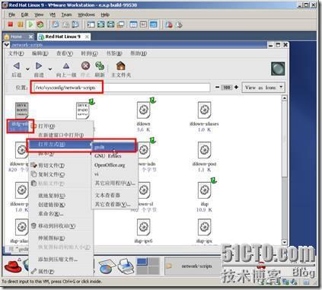This screenshot has width=322, height=290.
Task: Click the location path input field
Action: [121, 88]
